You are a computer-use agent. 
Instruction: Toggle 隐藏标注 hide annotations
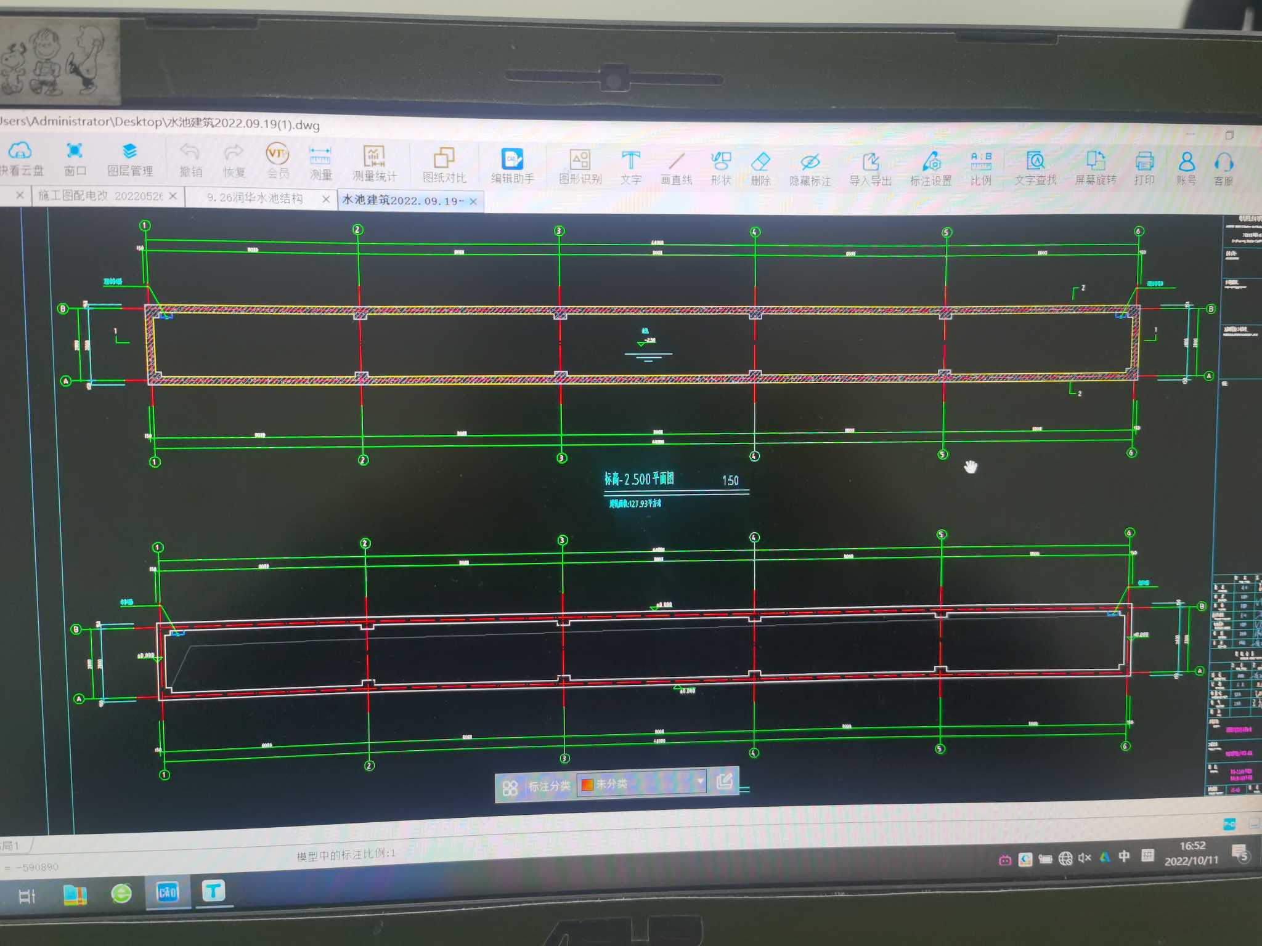pyautogui.click(x=810, y=171)
